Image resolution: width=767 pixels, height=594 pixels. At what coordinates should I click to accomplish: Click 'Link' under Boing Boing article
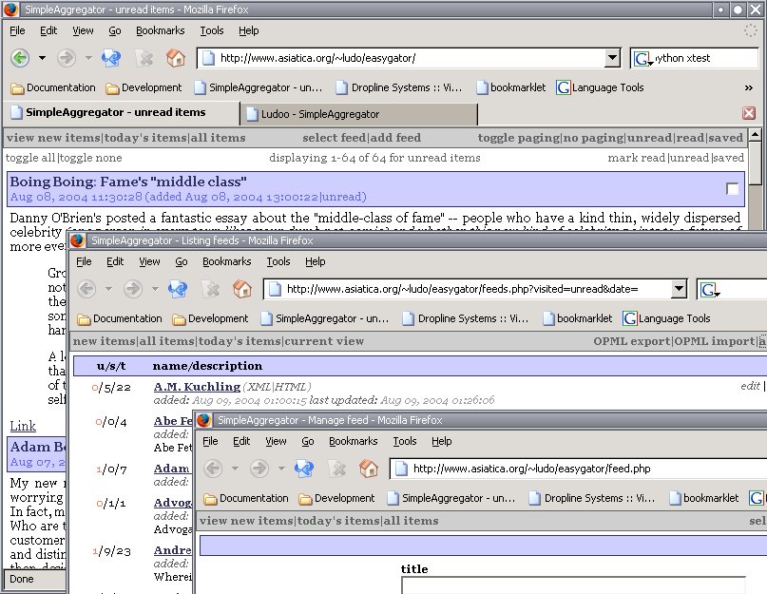[23, 426]
